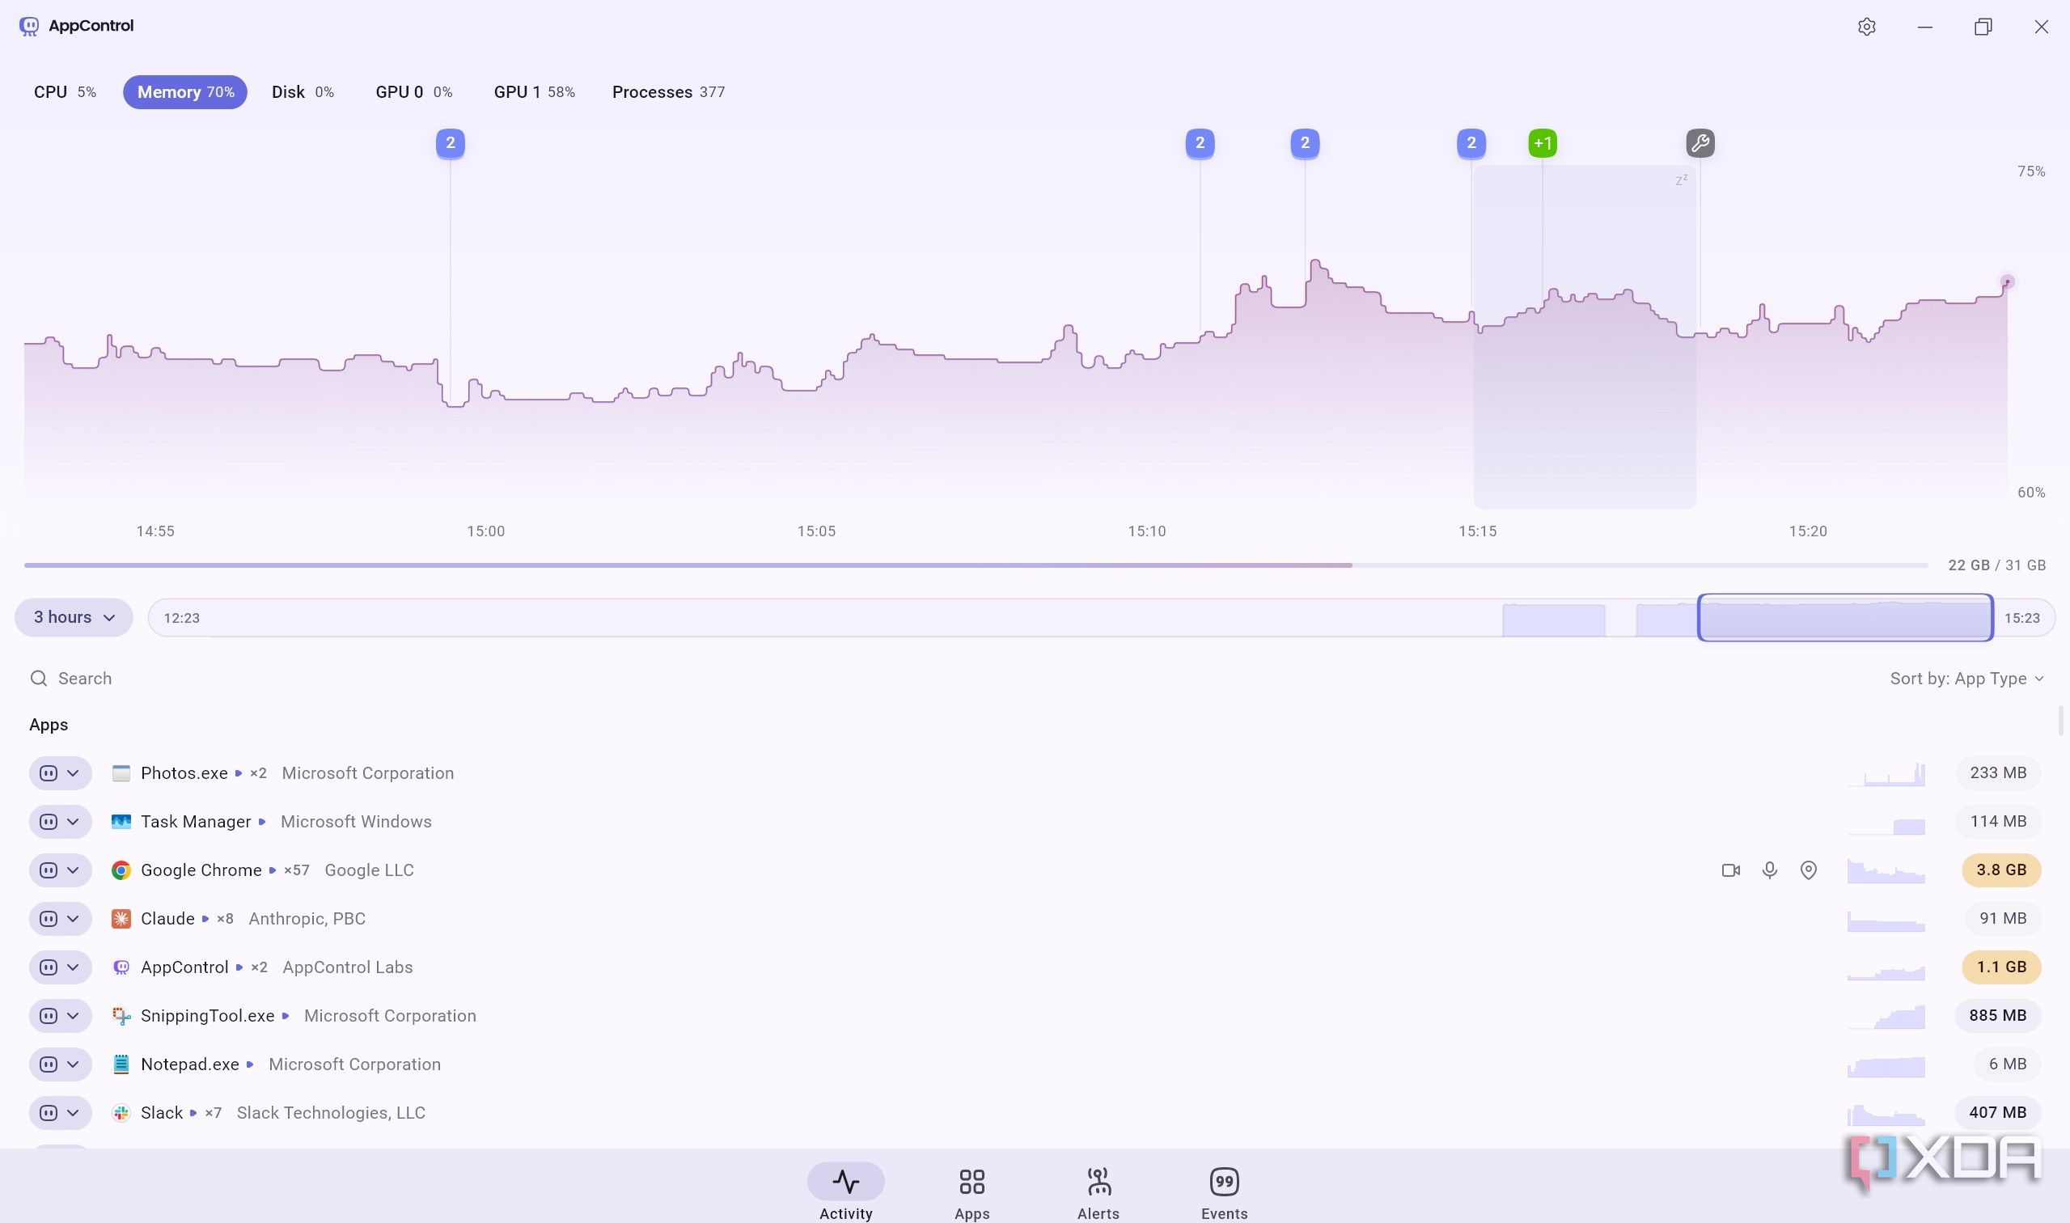This screenshot has height=1223, width=2070.
Task: Open the Sort by App Type dropdown
Action: [1967, 679]
